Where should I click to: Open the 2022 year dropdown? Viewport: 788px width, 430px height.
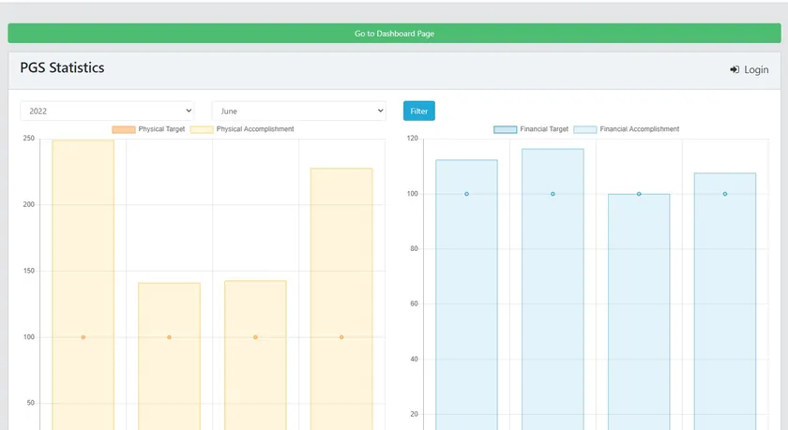107,111
